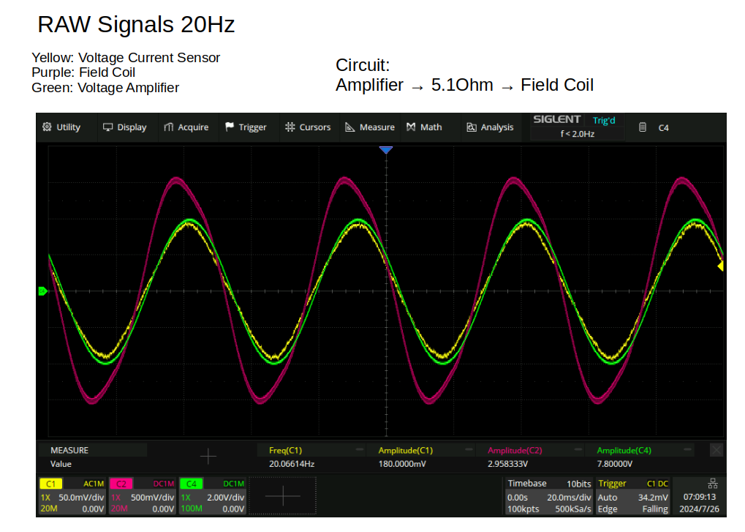Select the Amplitude(C1) measurement header
The width and height of the screenshot is (745, 532).
tap(406, 450)
